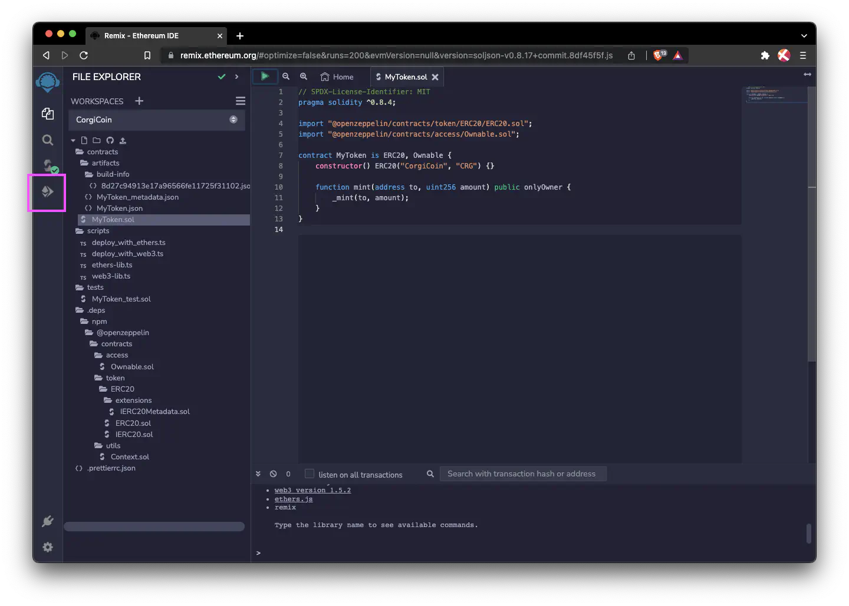
Task: Open deploy_with_ethers.ts script
Action: click(x=129, y=243)
